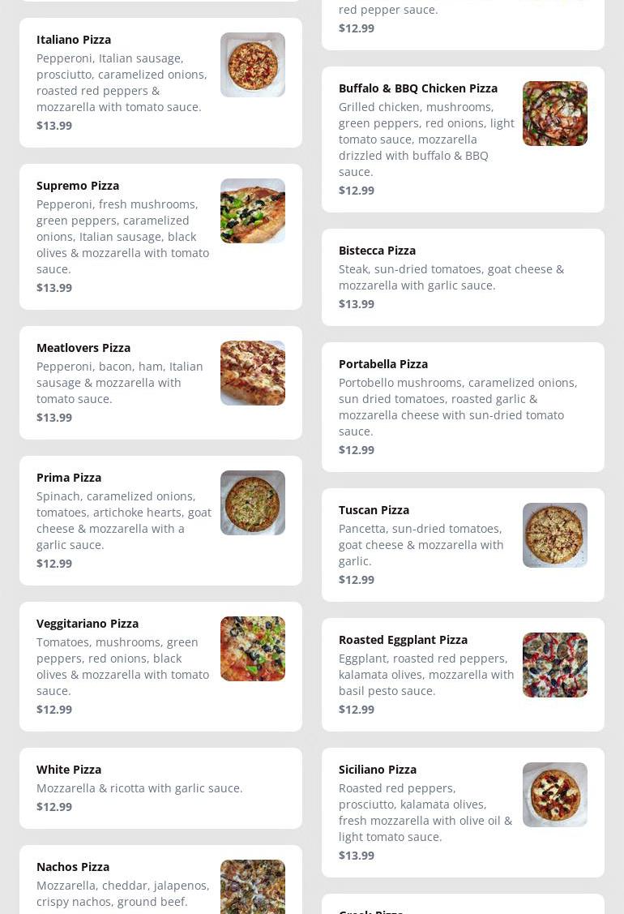
Task: Select the White Pizza title
Action: (x=69, y=770)
